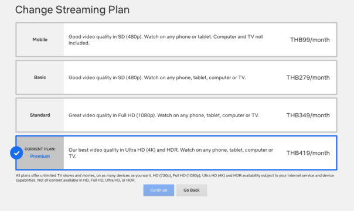
Task: Select the Standard plan option
Action: [x=176, y=115]
